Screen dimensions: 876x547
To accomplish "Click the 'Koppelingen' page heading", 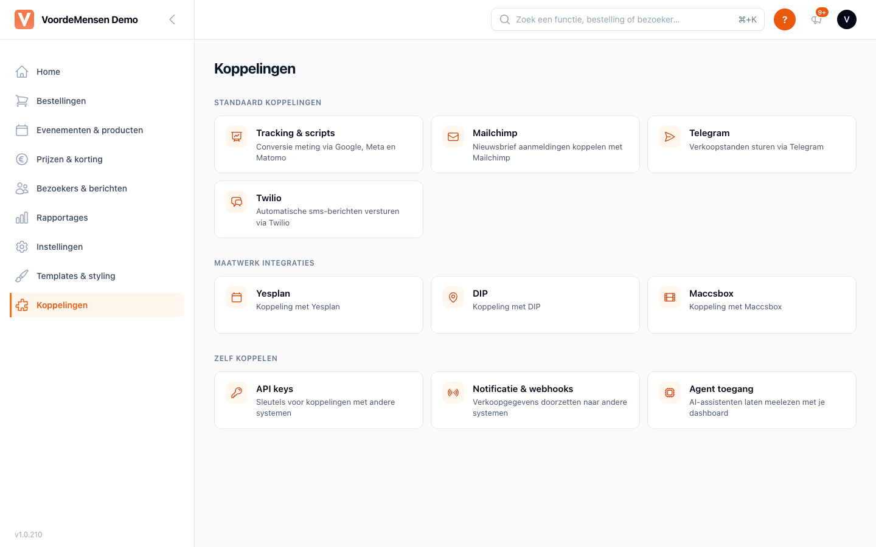I will (x=255, y=69).
